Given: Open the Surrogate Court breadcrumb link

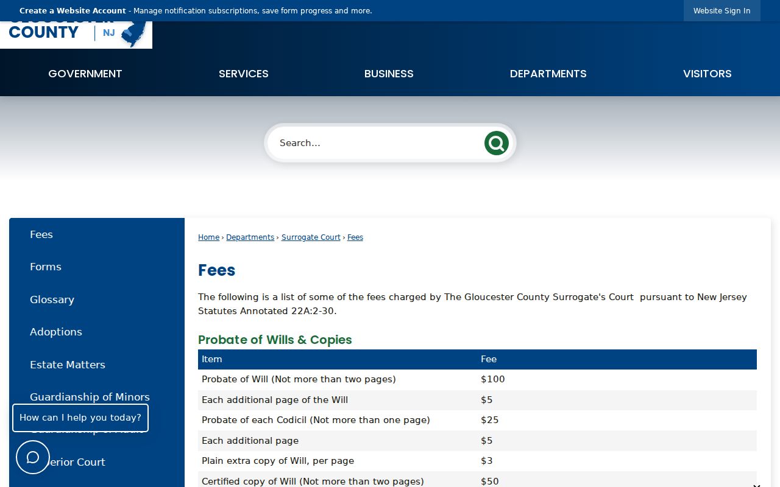Looking at the screenshot, I should 311,237.
